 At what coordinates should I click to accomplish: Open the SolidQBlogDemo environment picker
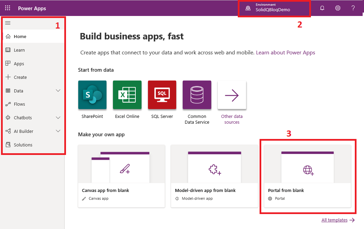pos(274,8)
